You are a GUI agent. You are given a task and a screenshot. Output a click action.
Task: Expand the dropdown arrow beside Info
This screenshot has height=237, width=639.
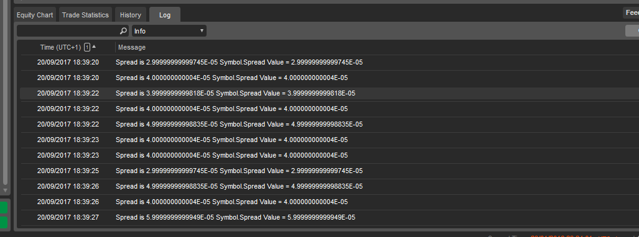(202, 31)
